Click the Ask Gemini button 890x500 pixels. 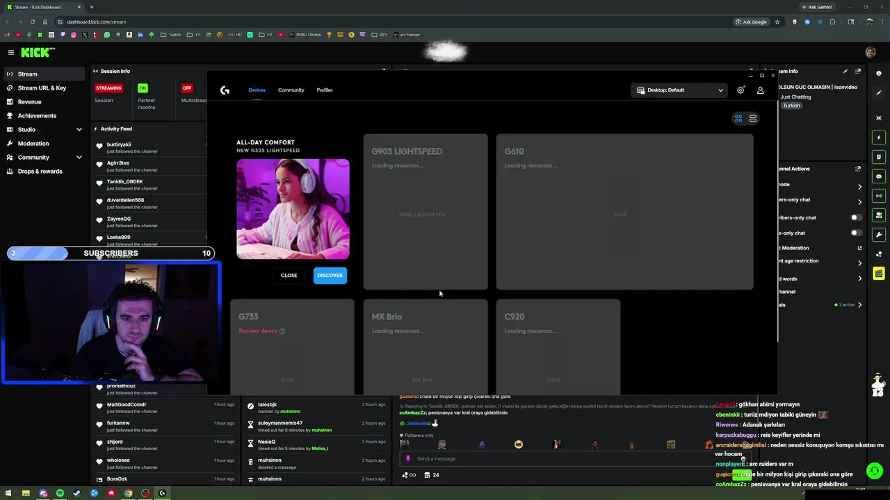[816, 7]
